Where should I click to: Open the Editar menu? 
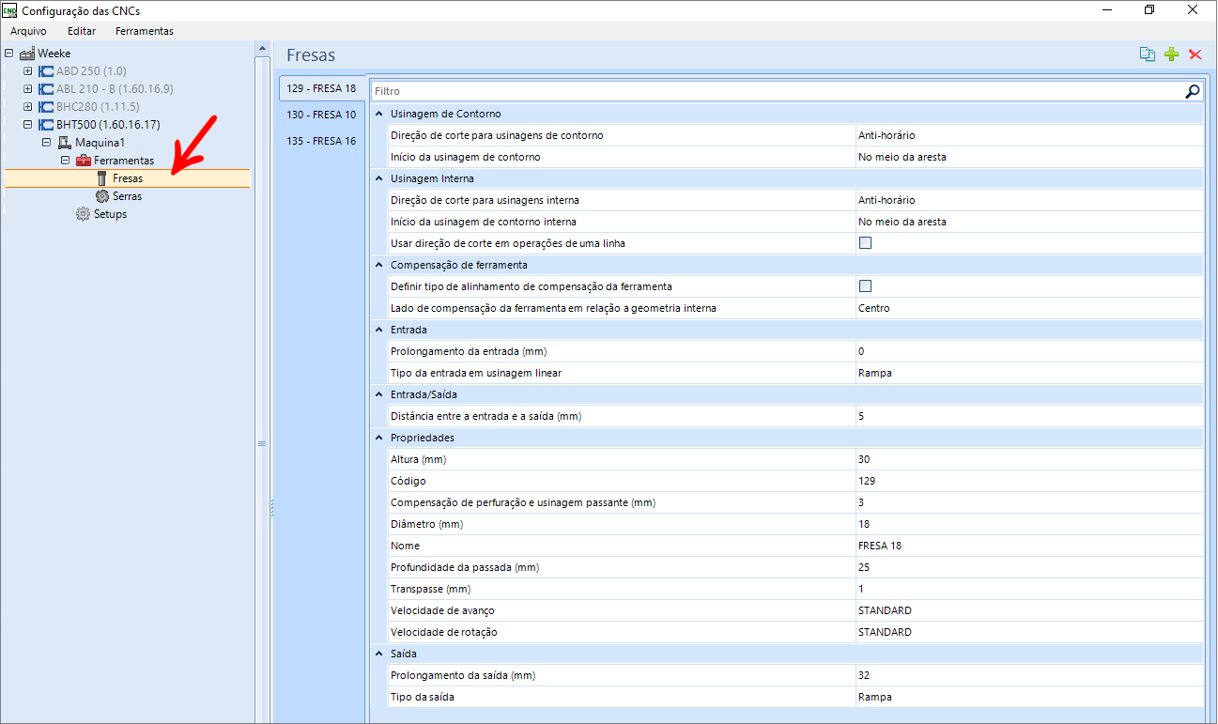coord(82,31)
